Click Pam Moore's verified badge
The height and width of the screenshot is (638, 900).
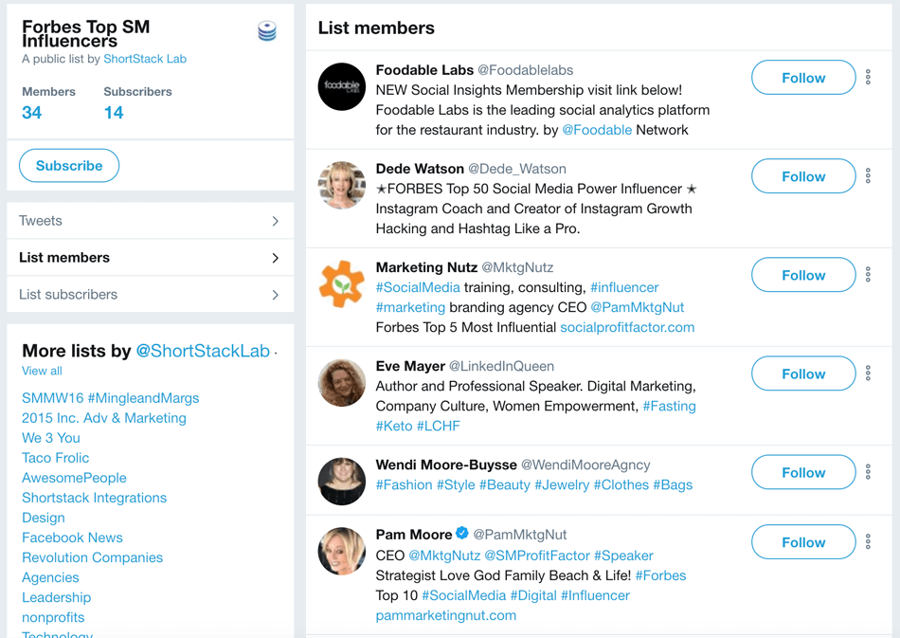tap(462, 534)
